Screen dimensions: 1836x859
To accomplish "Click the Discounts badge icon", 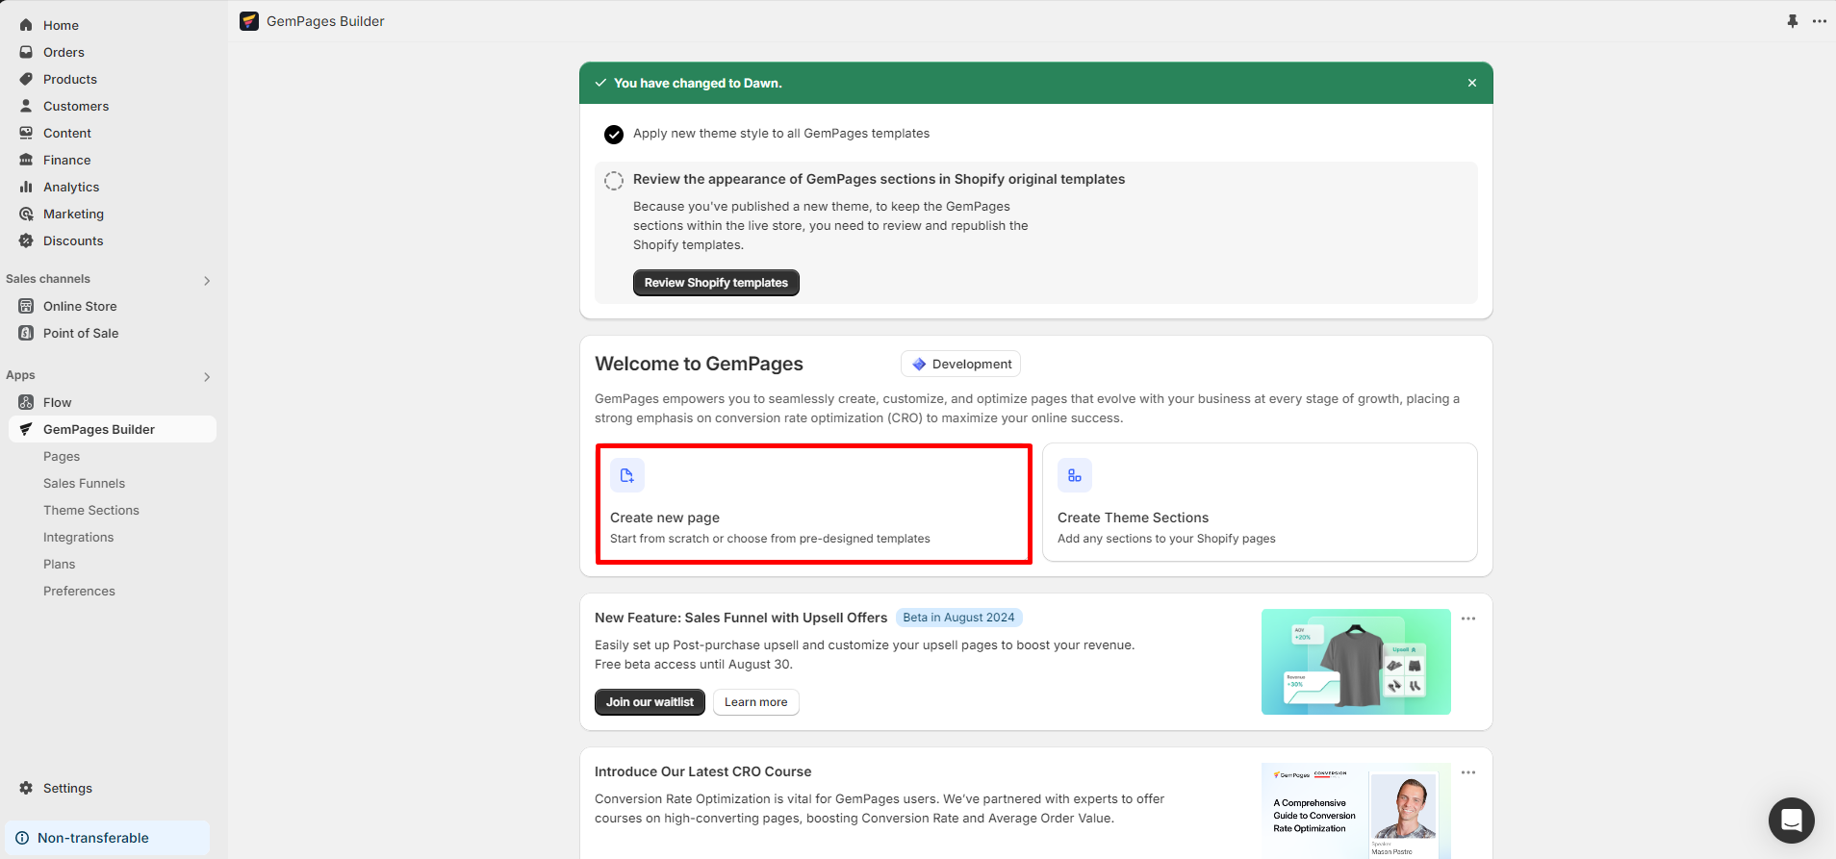I will pyautogui.click(x=26, y=240).
